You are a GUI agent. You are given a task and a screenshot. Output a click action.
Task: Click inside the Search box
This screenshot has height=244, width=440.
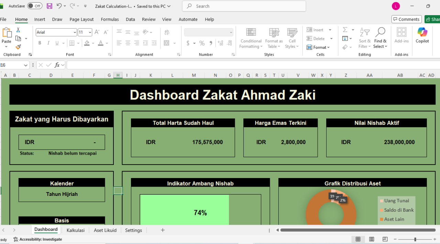click(x=244, y=6)
